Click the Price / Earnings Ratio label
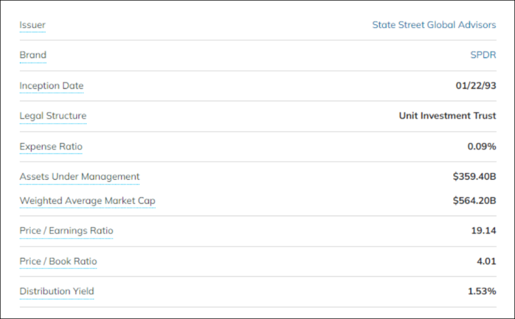This screenshot has width=515, height=319. 66,230
